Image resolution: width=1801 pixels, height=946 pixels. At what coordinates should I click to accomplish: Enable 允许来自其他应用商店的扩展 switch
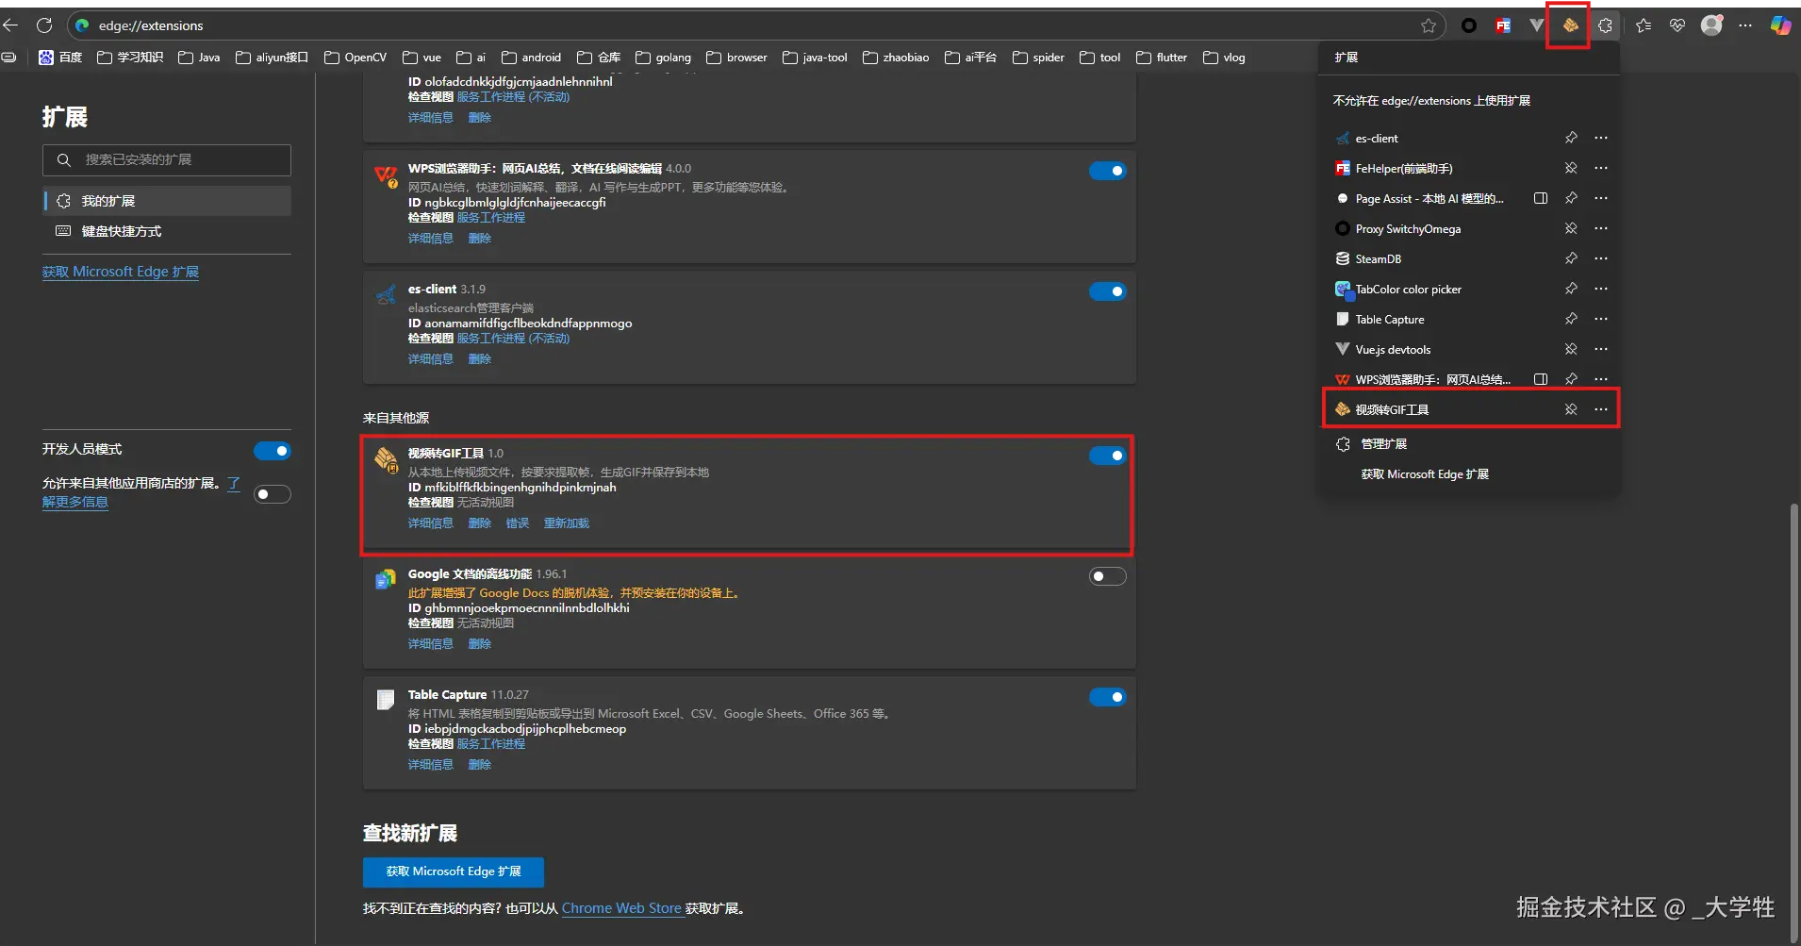[x=273, y=494]
